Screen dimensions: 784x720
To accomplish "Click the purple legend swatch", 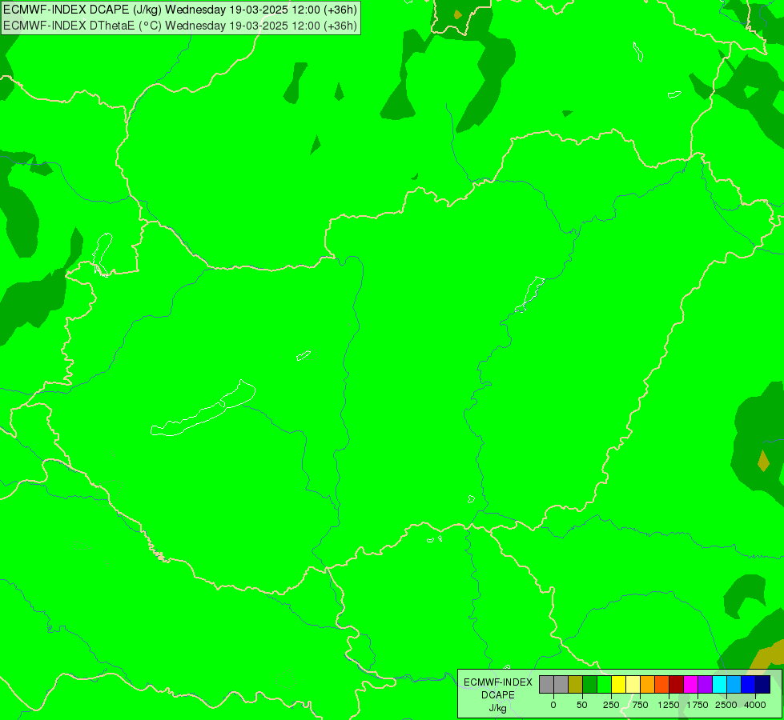I will tap(706, 685).
